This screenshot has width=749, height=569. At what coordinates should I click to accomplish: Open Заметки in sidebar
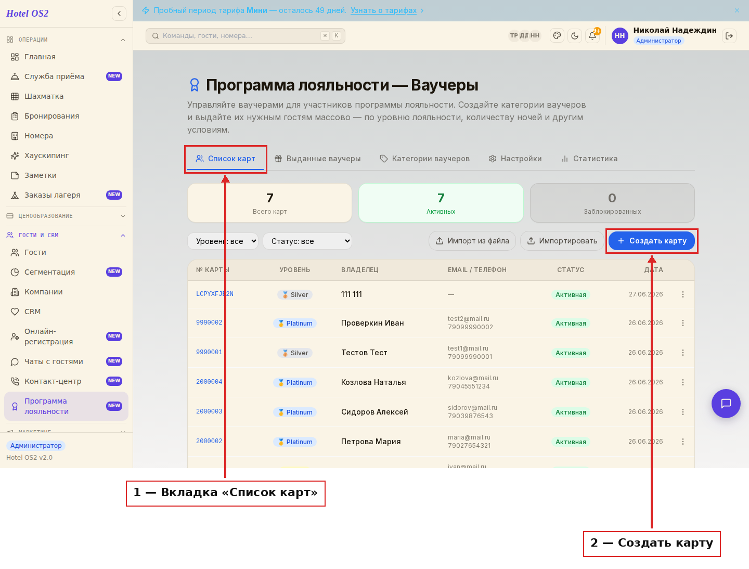pyautogui.click(x=66, y=175)
